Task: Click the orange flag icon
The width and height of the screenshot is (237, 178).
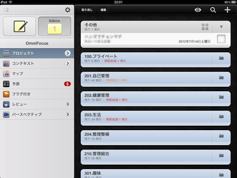Action: [x=6, y=94]
